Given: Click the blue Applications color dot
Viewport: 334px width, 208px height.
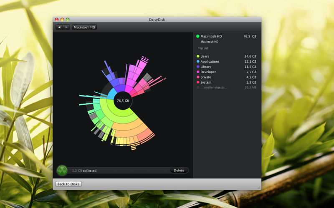Looking at the screenshot, I should coord(198,62).
